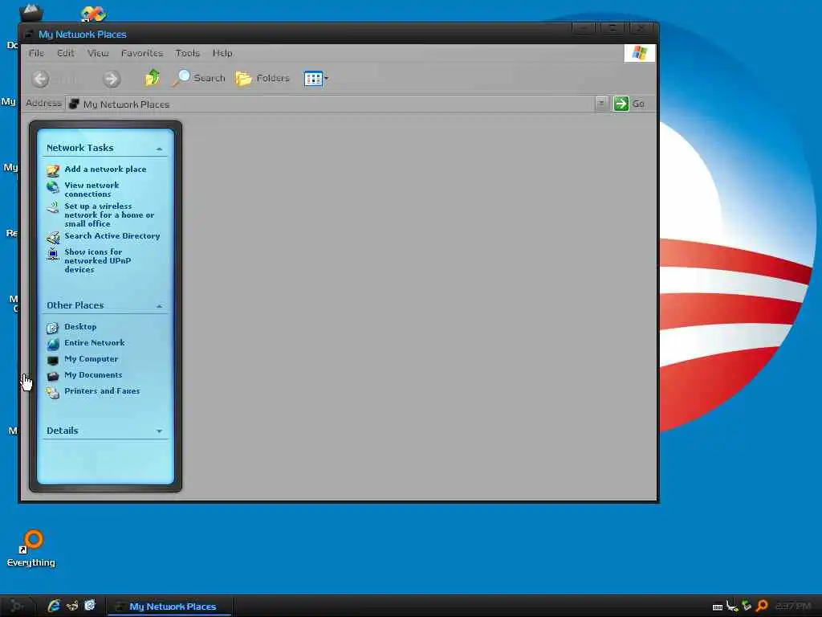This screenshot has width=822, height=617.
Task: Click the network connection tray icon
Action: (732, 606)
